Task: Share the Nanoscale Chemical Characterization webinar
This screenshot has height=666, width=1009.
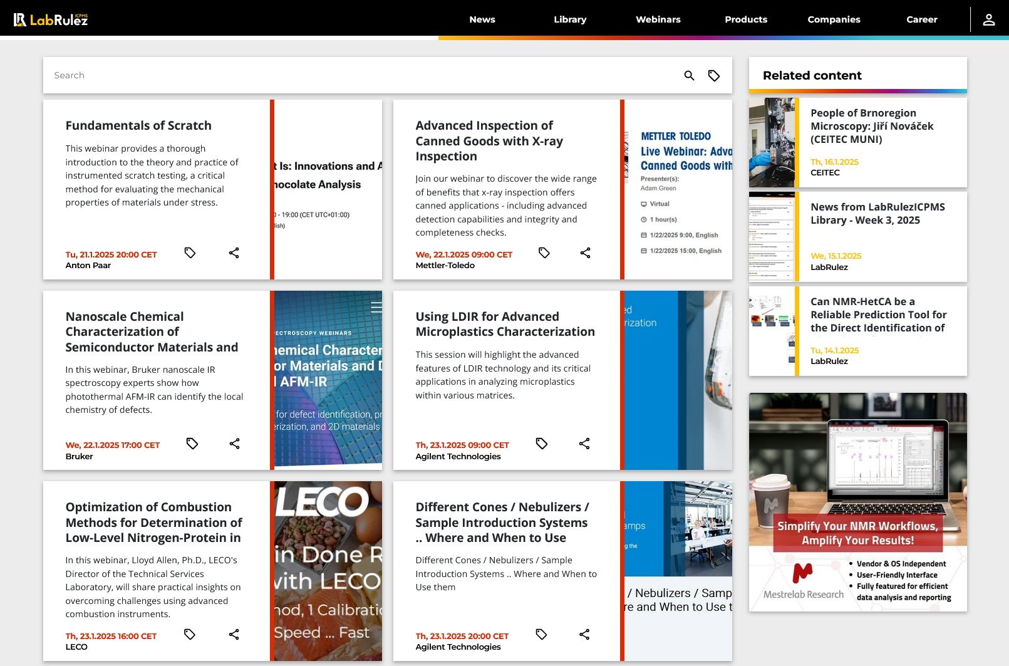Action: click(235, 444)
